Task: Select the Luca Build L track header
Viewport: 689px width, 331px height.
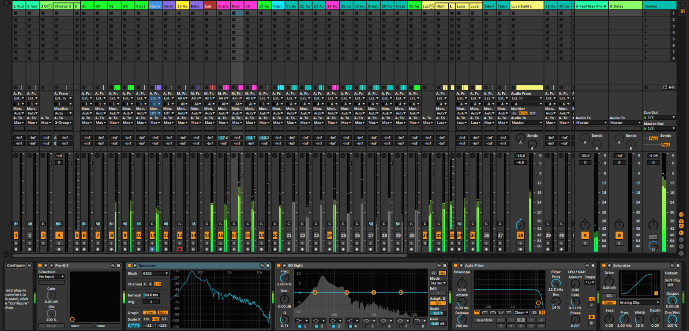Action: [526, 6]
